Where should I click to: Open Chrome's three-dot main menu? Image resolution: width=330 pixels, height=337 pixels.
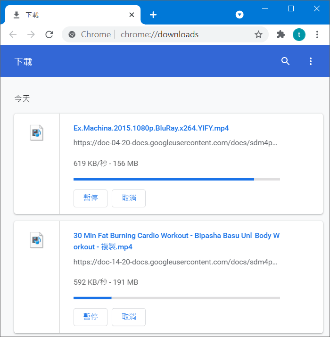(317, 34)
